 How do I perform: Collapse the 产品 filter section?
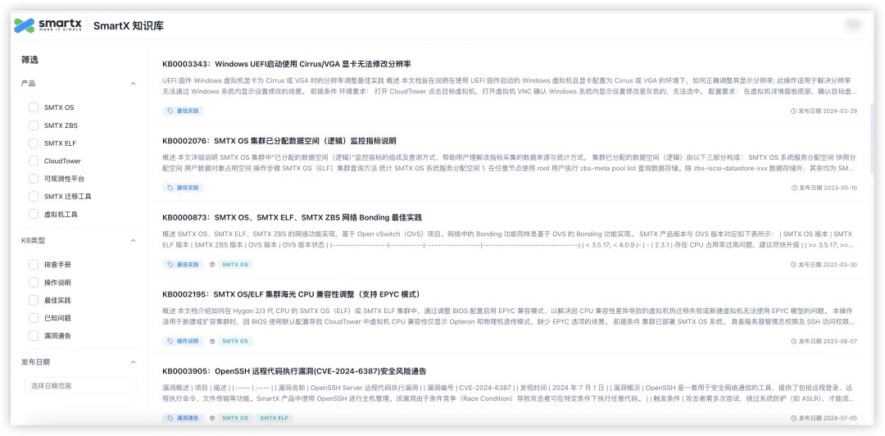coord(133,84)
